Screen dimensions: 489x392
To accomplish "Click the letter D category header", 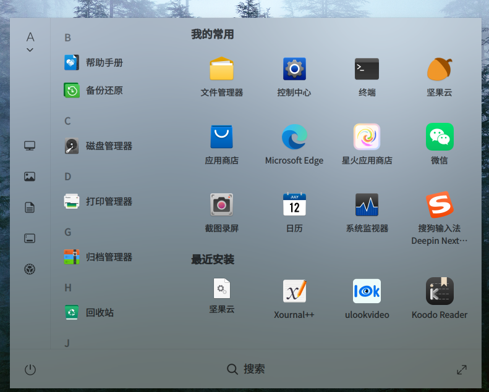I will coord(67,177).
